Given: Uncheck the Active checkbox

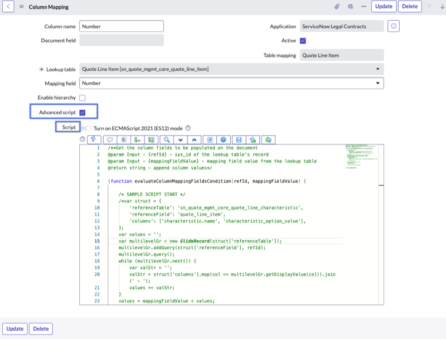Looking at the screenshot, I should point(303,41).
